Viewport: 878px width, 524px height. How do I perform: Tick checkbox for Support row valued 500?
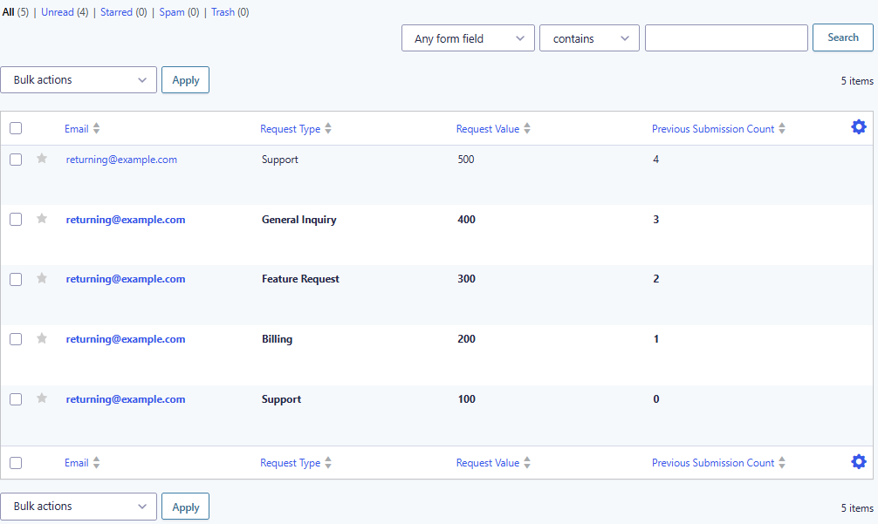point(16,160)
